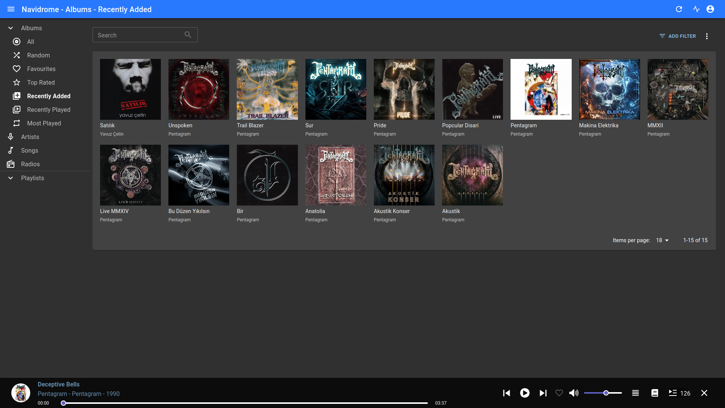Image resolution: width=725 pixels, height=408 pixels.
Task: Open the activity monitor icon
Action: [x=696, y=9]
